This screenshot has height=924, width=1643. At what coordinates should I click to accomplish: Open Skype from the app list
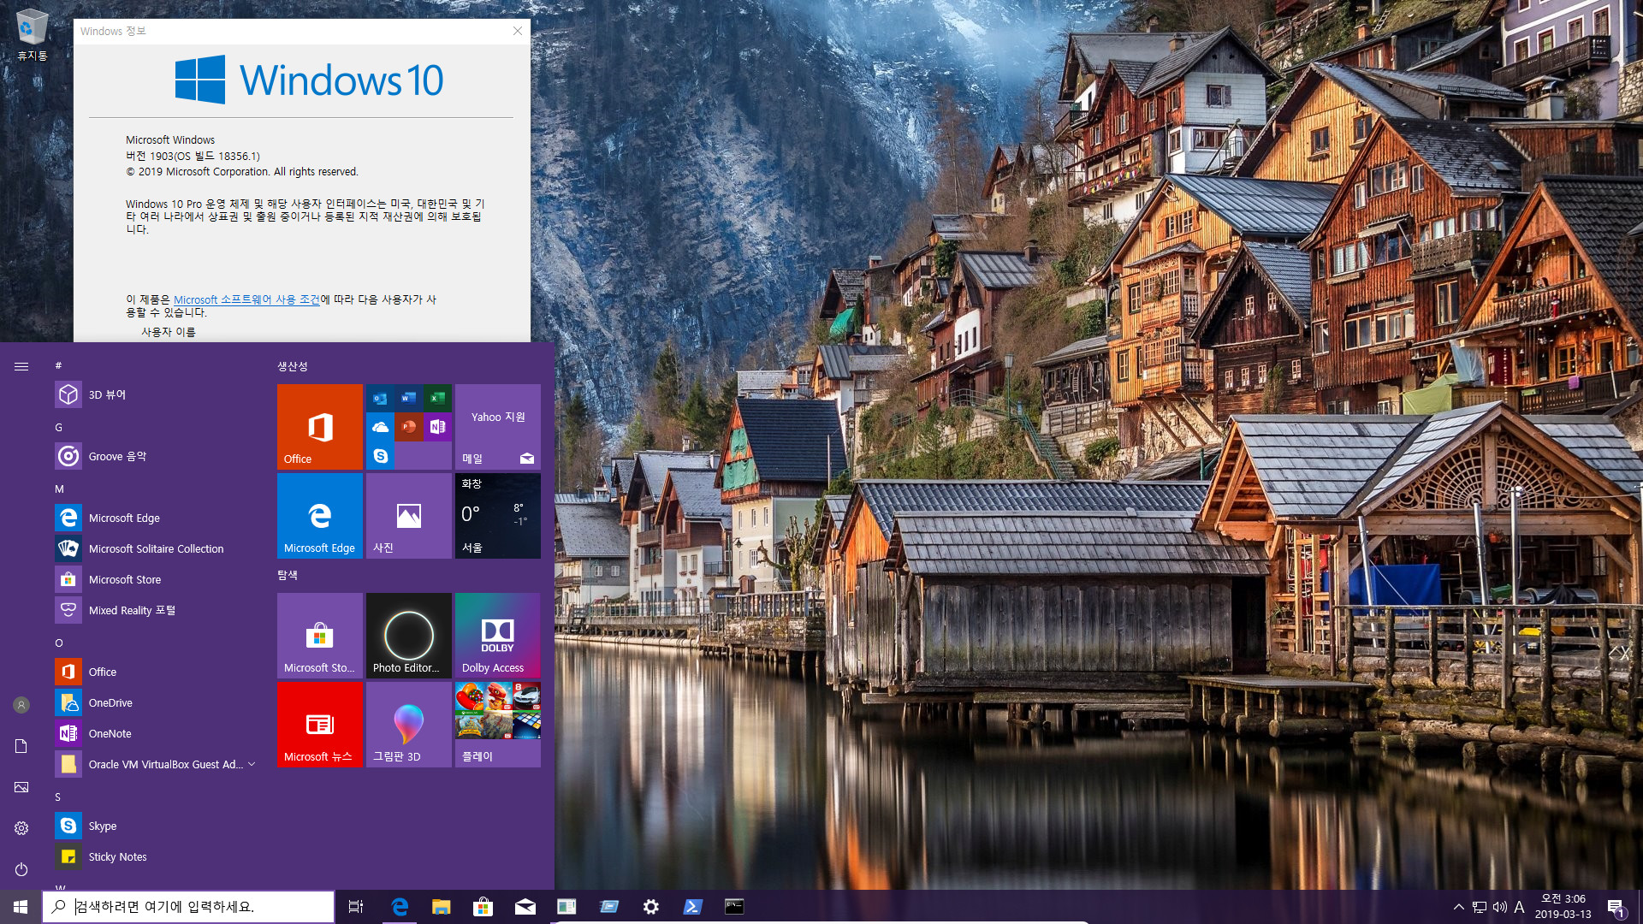coord(154,826)
